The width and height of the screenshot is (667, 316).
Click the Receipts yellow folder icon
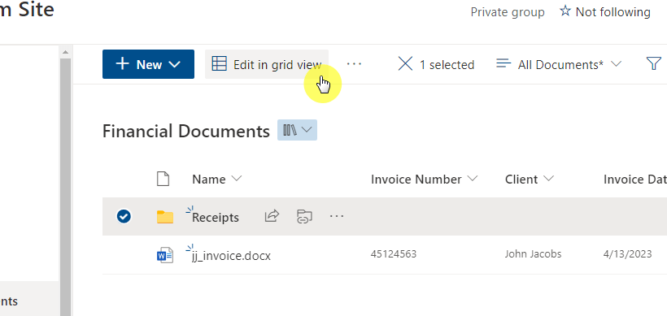pos(165,217)
